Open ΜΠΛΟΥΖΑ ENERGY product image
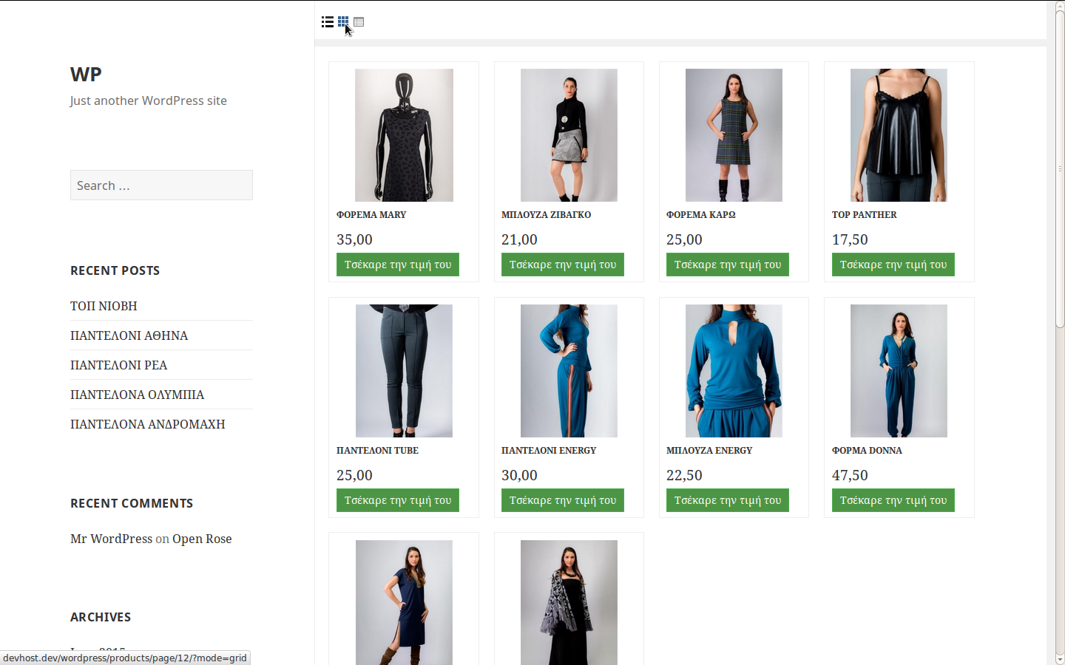This screenshot has height=665, width=1065. click(734, 371)
